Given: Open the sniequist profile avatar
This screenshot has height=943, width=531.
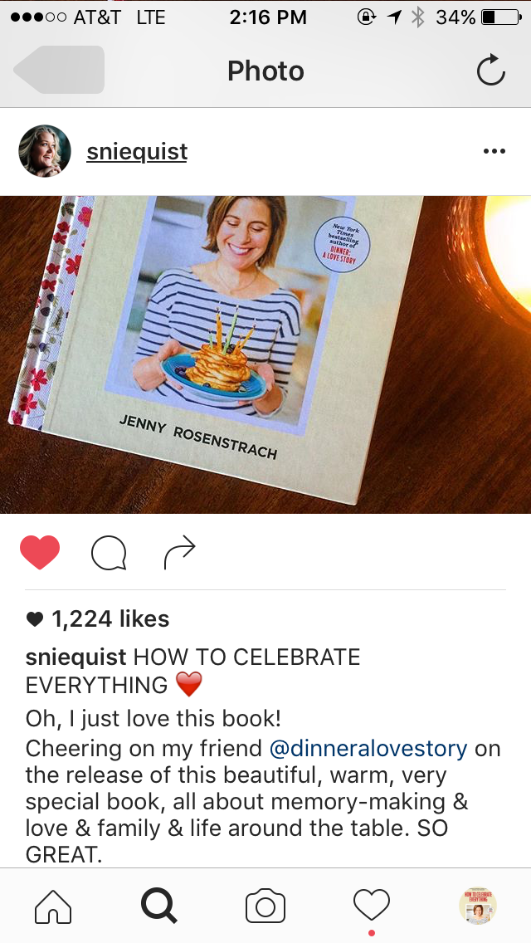Looking at the screenshot, I should (45, 151).
